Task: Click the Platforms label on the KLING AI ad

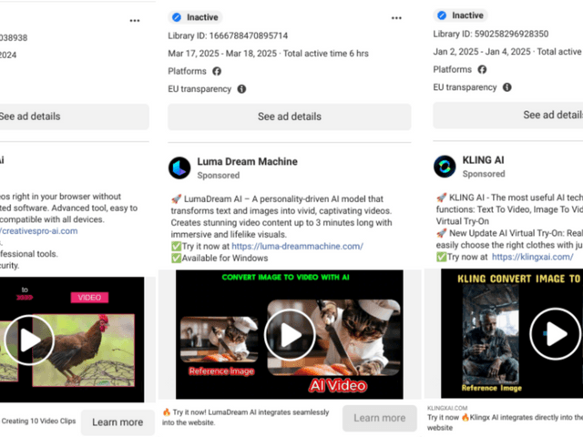Action: [452, 69]
